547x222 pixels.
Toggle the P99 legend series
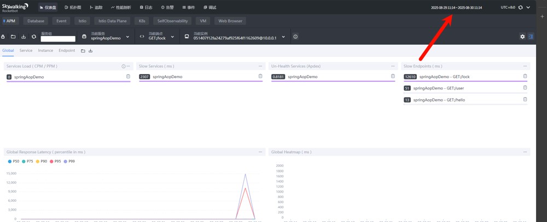click(69, 161)
